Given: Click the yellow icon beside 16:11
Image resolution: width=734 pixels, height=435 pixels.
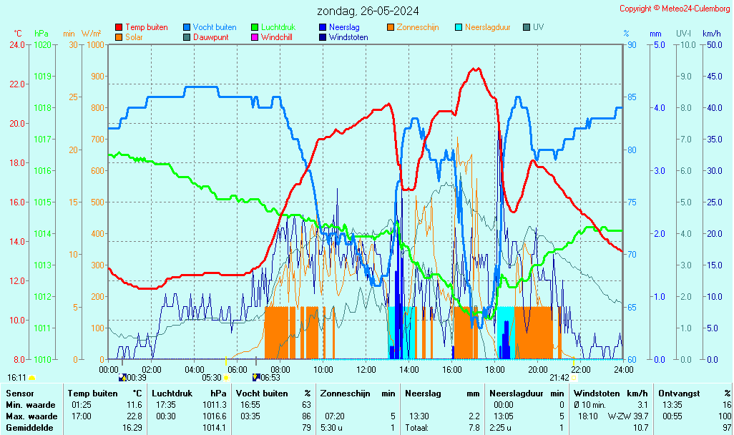Looking at the screenshot, I should click(31, 377).
